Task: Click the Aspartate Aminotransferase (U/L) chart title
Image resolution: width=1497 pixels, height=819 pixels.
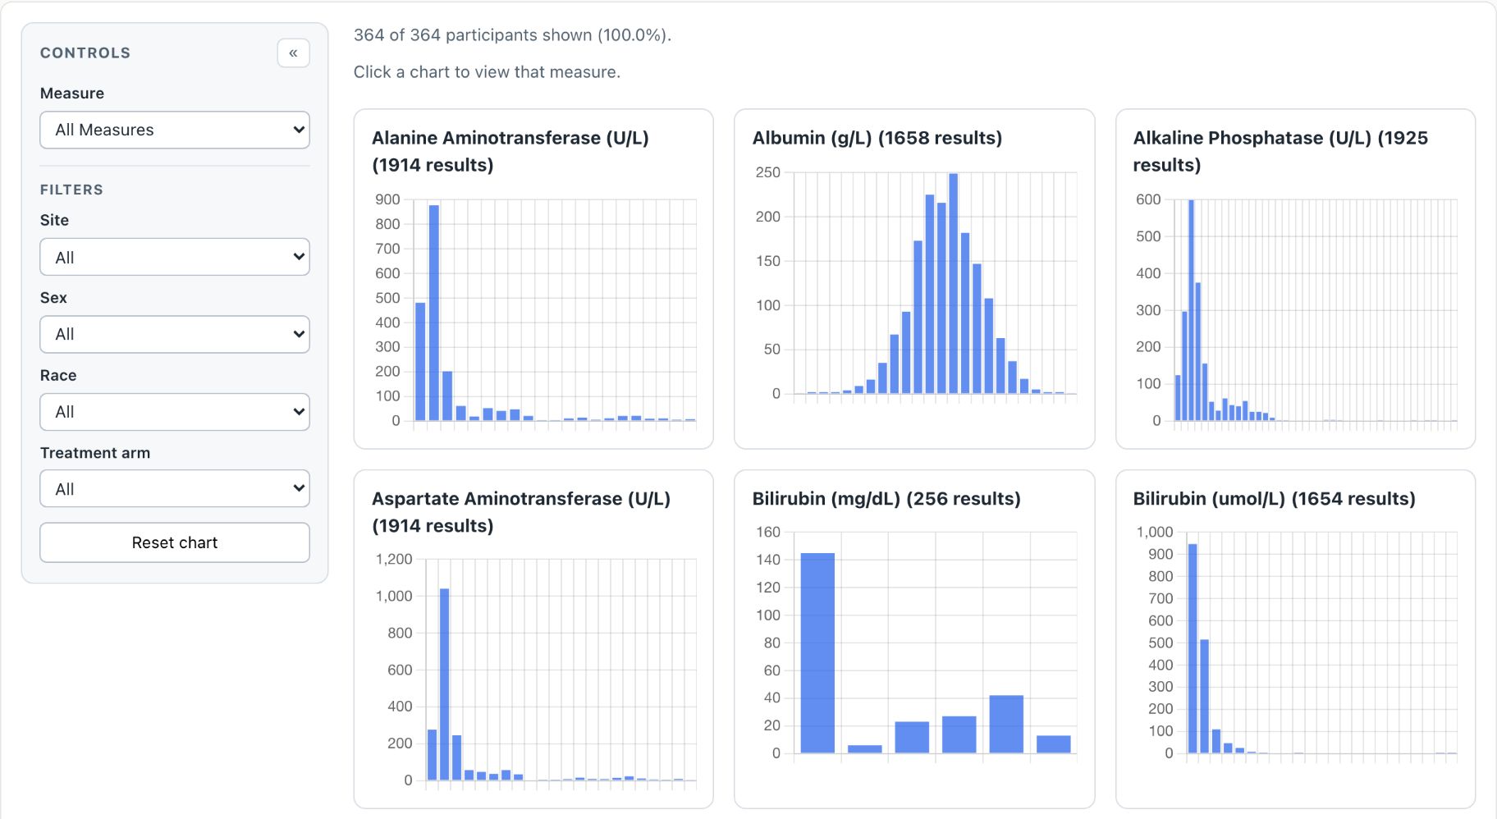Action: point(521,512)
